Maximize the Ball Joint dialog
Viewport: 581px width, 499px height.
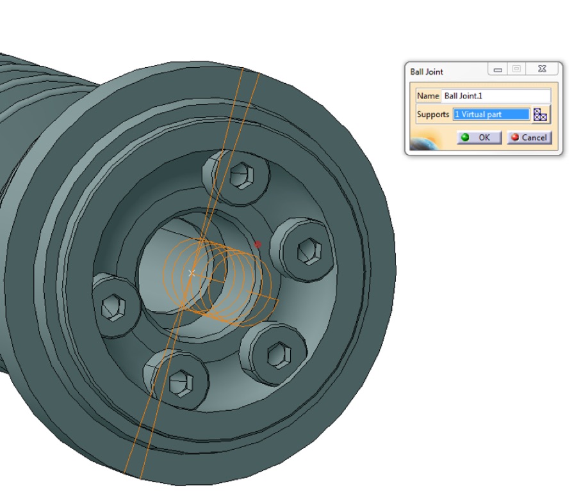[516, 69]
